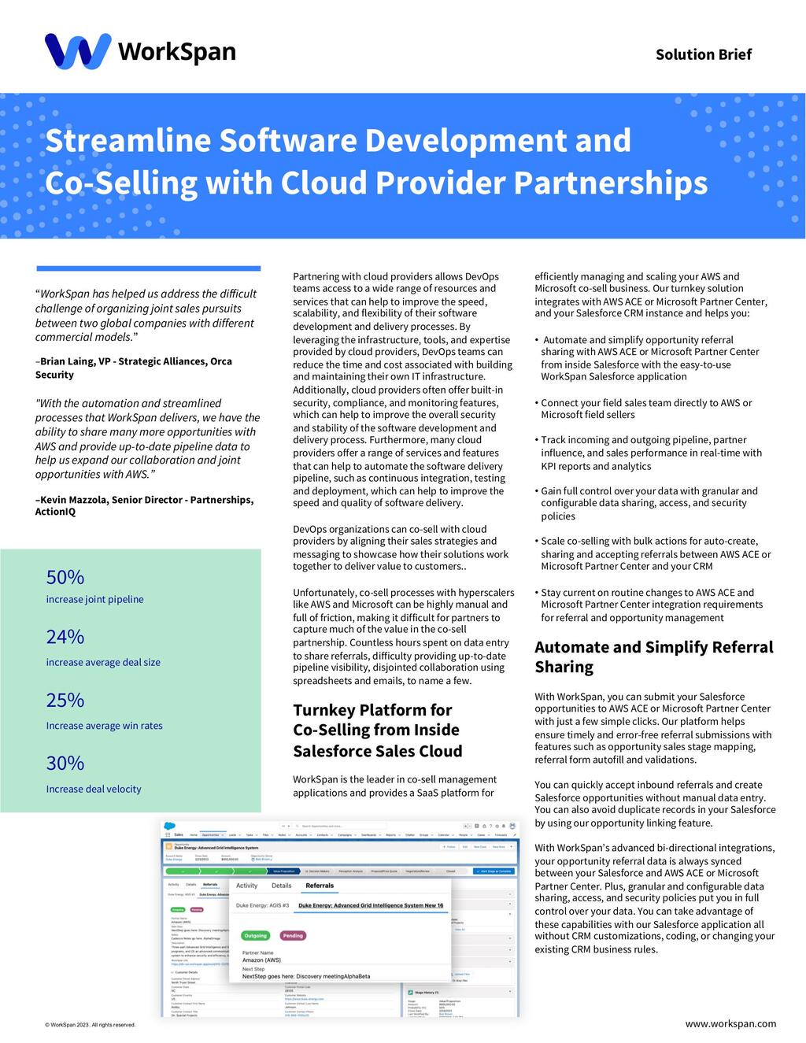The height and width of the screenshot is (1043, 806).
Task: Select the Closed stage in the sales path
Action: coord(451,871)
